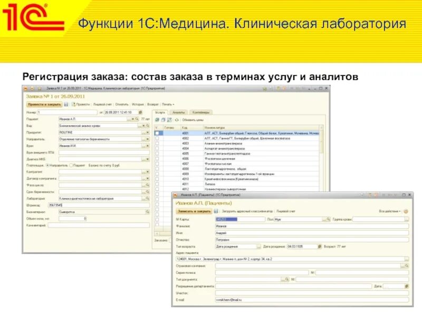The width and height of the screenshot is (422, 316).
Task: Click the Записать и закрыть button
Action: 194,211
